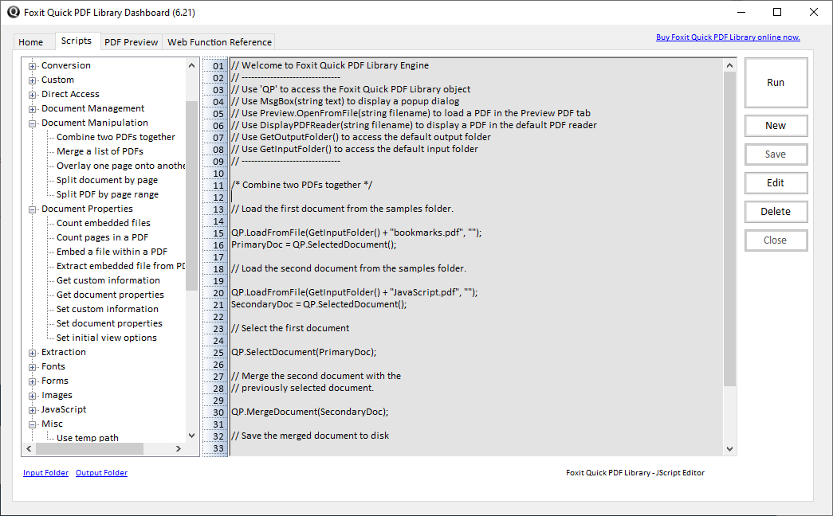This screenshot has height=516, width=833.
Task: Click the Combine two PDFs comment line
Action: [302, 185]
